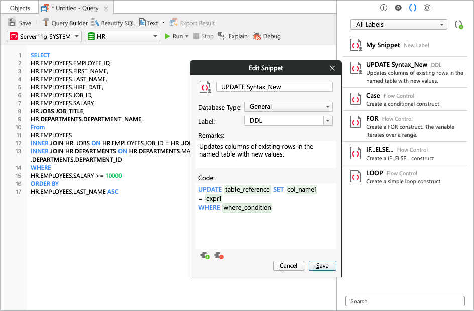Click line number 10 in the gutter
The height and width of the screenshot is (311, 474).
(x=19, y=127)
